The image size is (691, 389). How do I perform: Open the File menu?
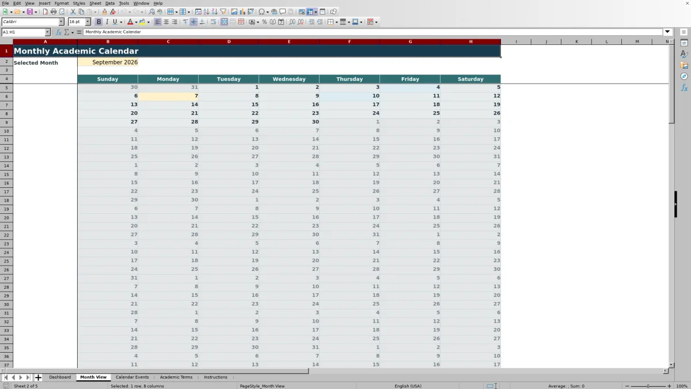point(5,3)
